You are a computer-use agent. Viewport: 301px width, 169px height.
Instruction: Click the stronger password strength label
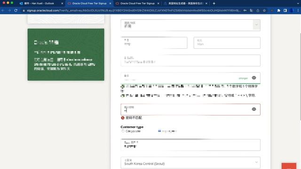tap(243, 78)
